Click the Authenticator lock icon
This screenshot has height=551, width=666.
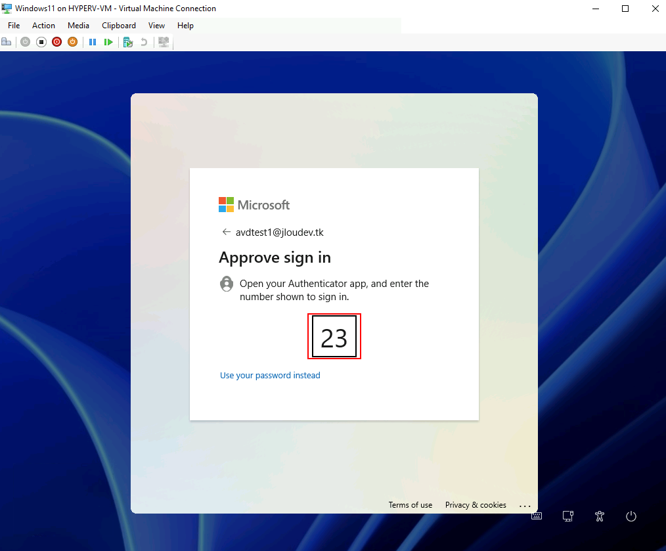[x=227, y=284]
